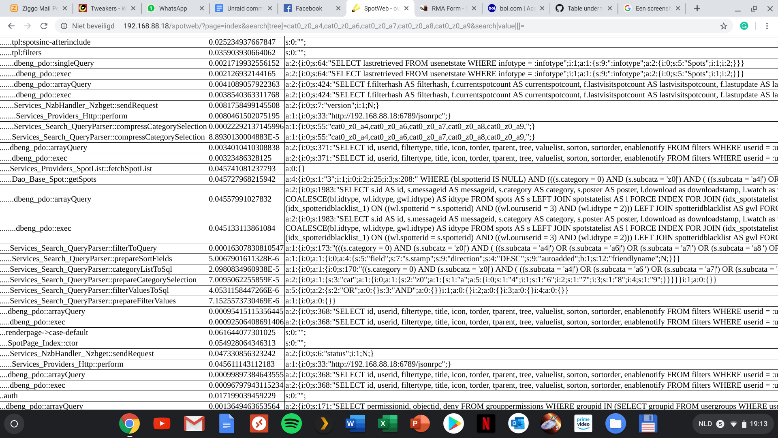Open Google Play Store from the shelf

(453, 423)
